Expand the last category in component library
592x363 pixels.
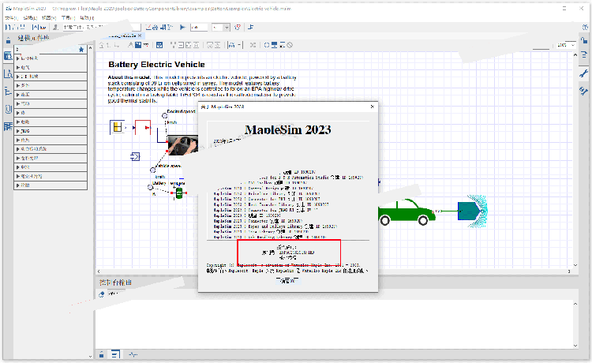pyautogui.click(x=18, y=185)
